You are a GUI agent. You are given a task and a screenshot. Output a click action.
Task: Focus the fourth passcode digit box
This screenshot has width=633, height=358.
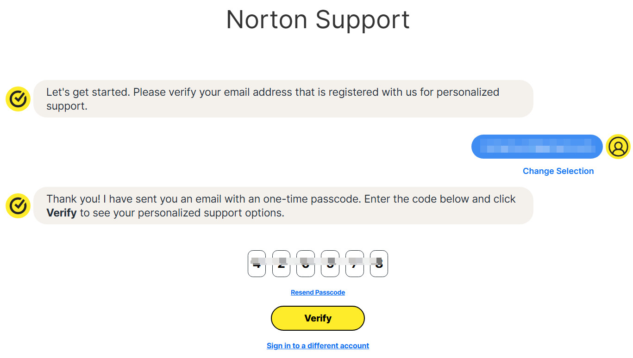point(330,264)
